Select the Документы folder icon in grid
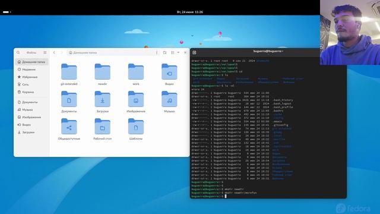Viewport: 380px width, 214px height. [69, 99]
